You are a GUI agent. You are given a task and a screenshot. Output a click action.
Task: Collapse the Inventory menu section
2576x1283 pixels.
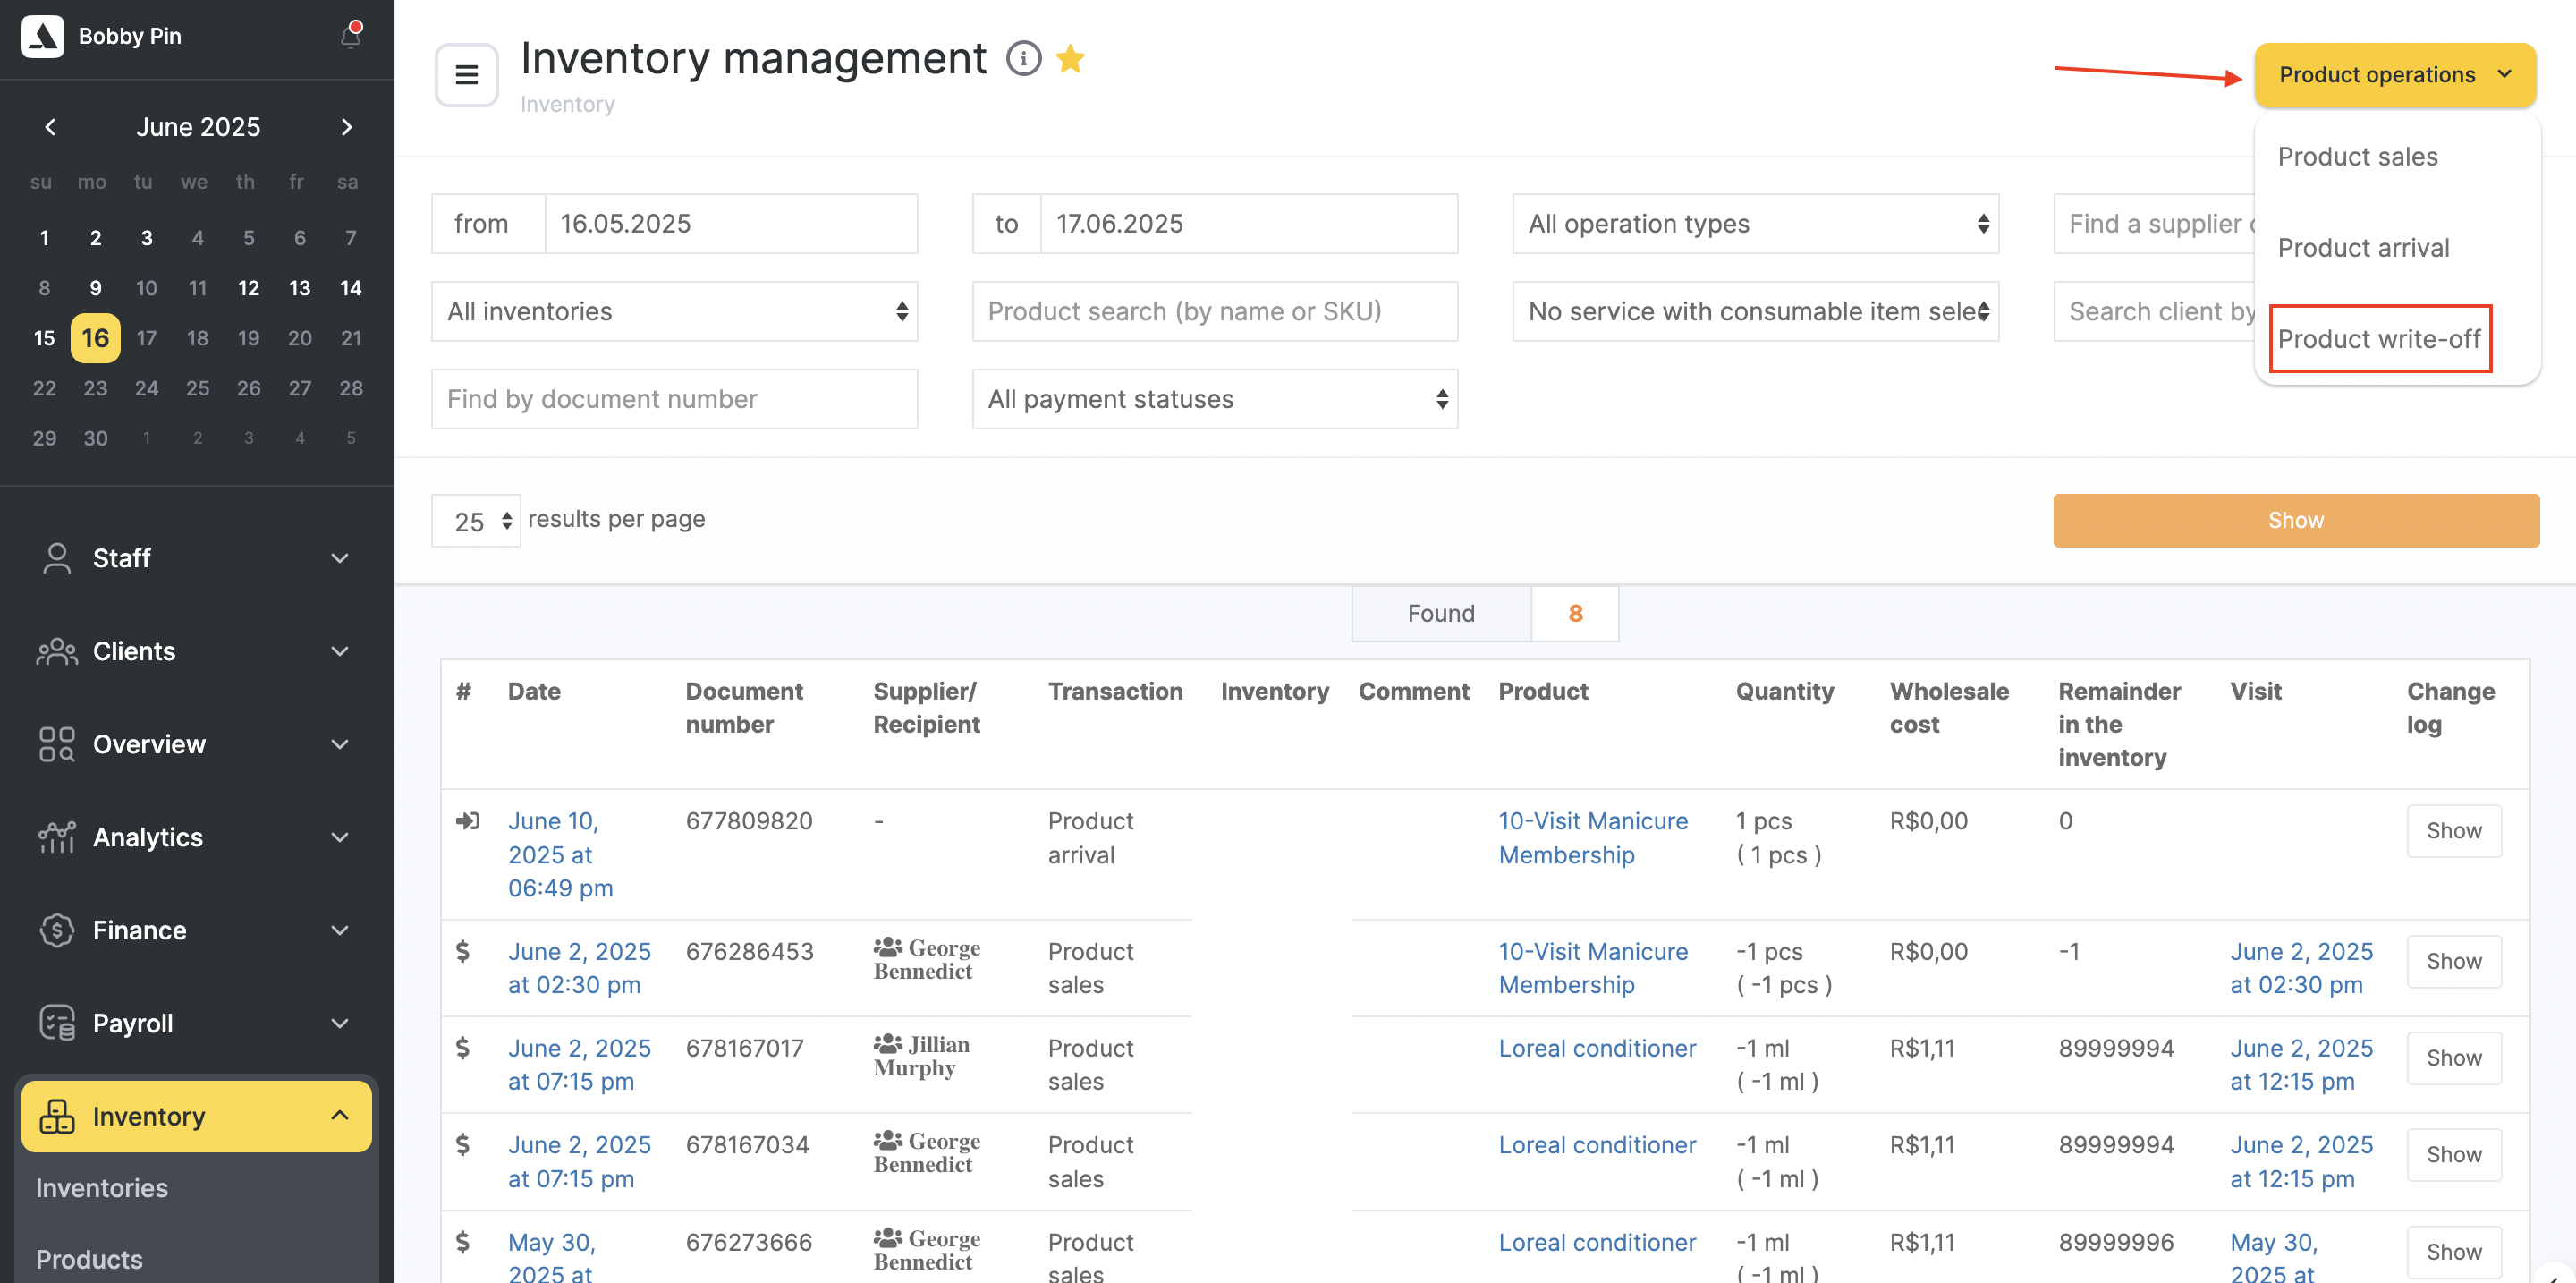tap(340, 1115)
